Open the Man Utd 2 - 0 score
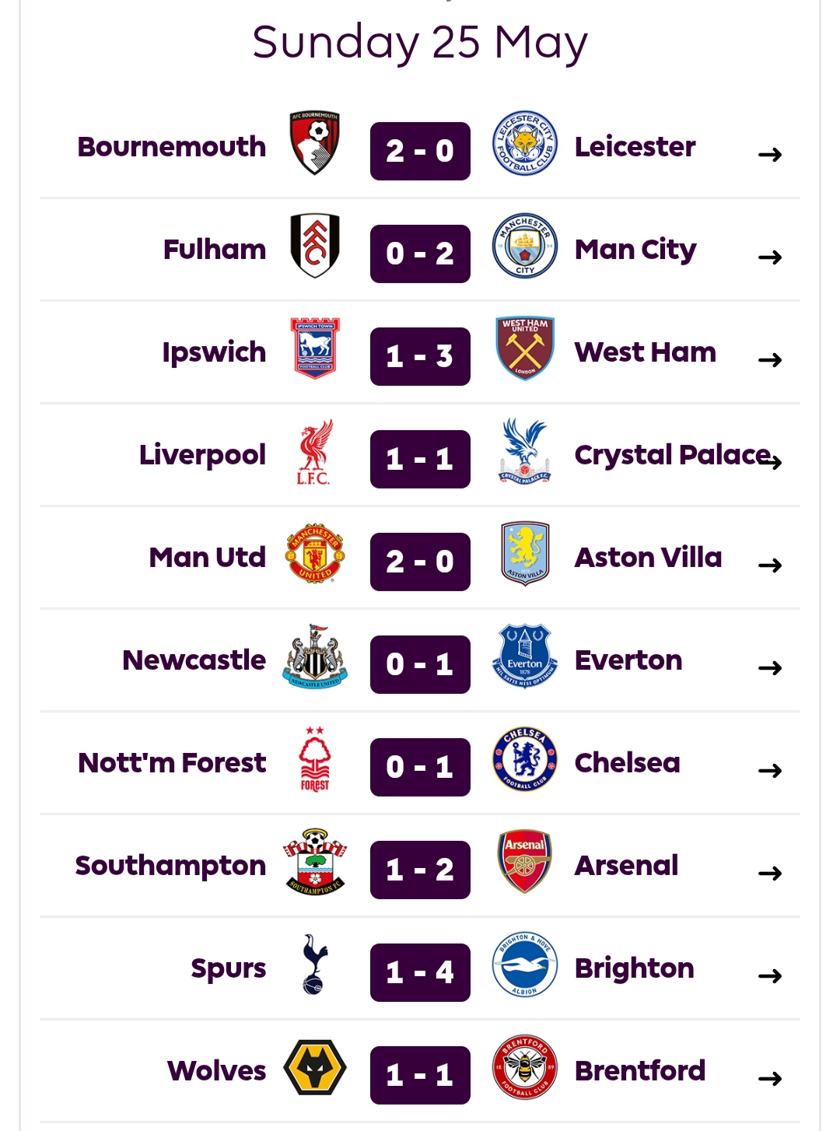Image resolution: width=840 pixels, height=1131 pixels. tap(420, 562)
